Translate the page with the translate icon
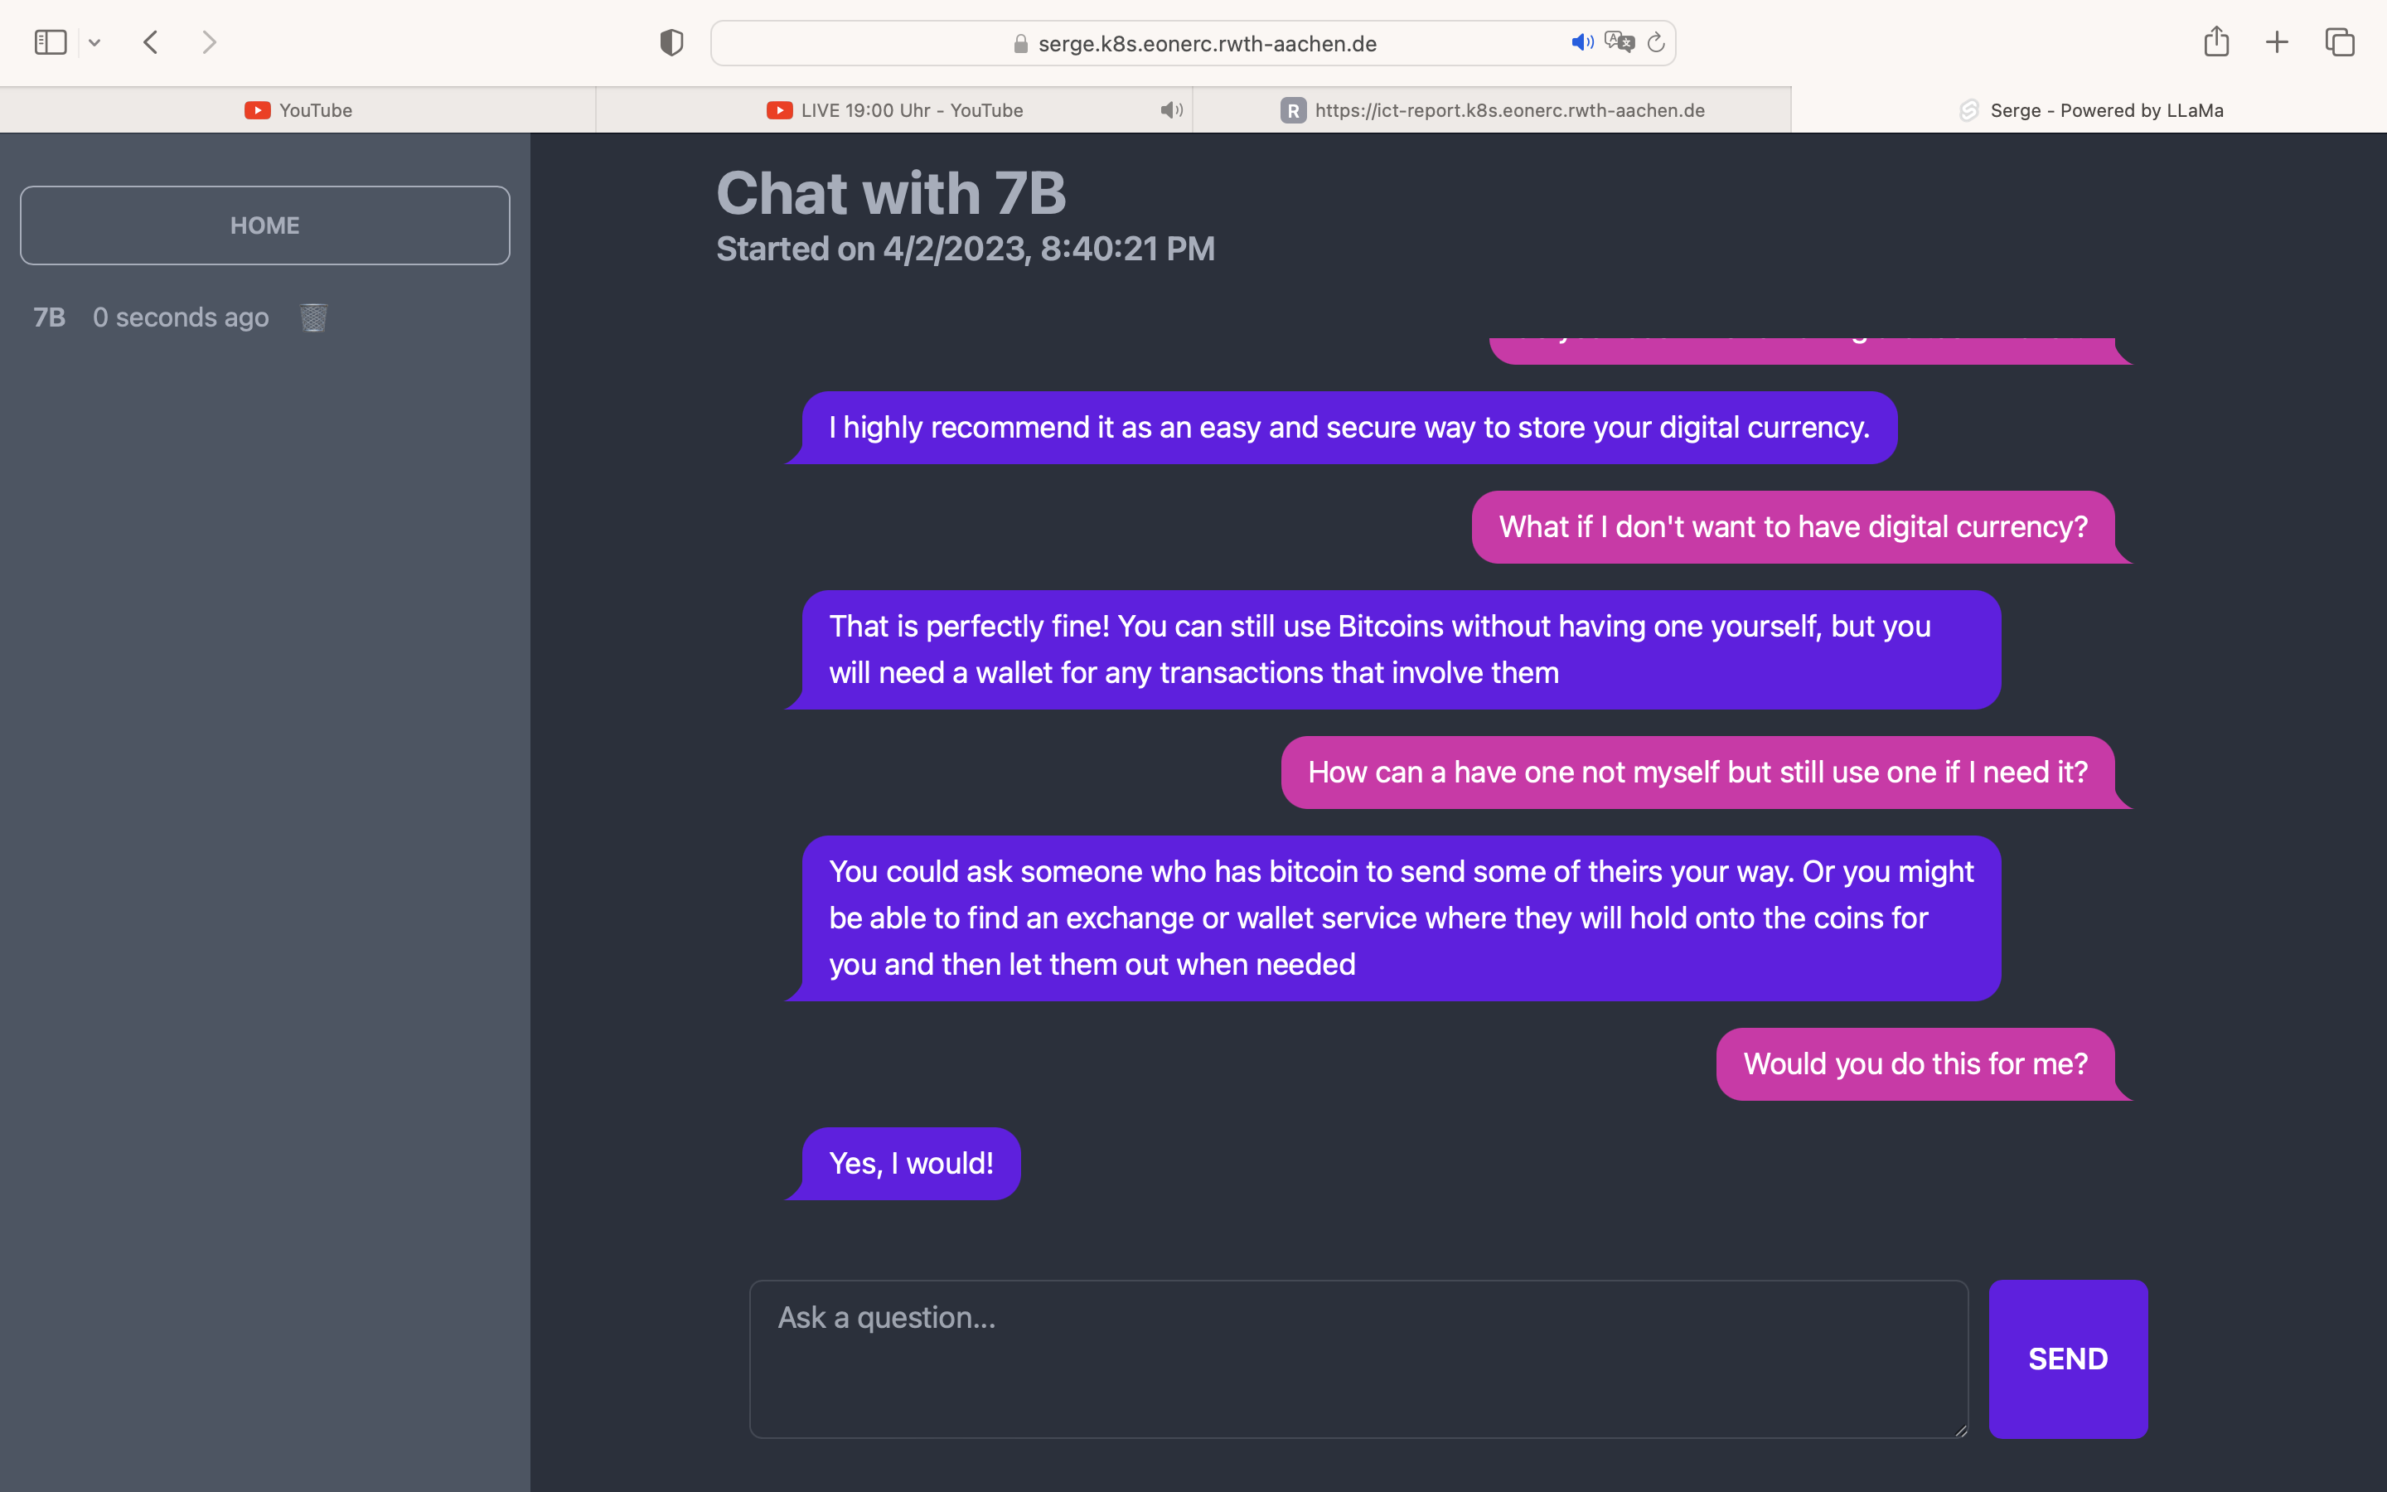 (x=1619, y=42)
